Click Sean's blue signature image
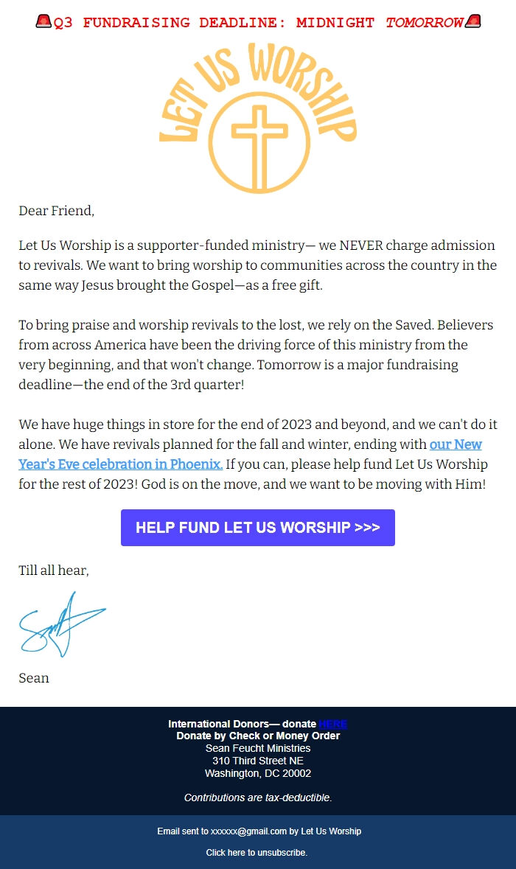Image resolution: width=516 pixels, height=869 pixels. coord(63,624)
